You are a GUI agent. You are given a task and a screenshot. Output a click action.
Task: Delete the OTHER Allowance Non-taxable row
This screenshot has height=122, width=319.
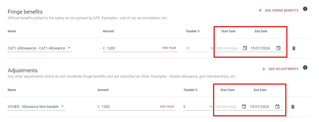click(x=293, y=107)
